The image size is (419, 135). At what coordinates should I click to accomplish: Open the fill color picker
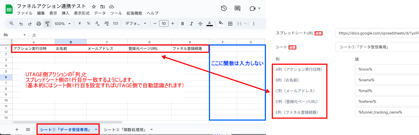coord(221,24)
